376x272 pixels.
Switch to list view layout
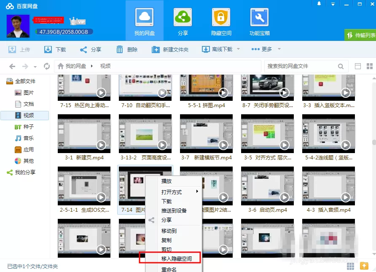pyautogui.click(x=357, y=66)
